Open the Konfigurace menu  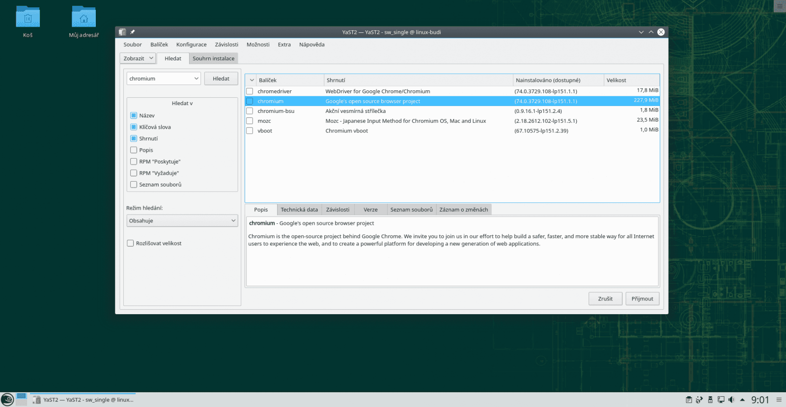tap(192, 45)
